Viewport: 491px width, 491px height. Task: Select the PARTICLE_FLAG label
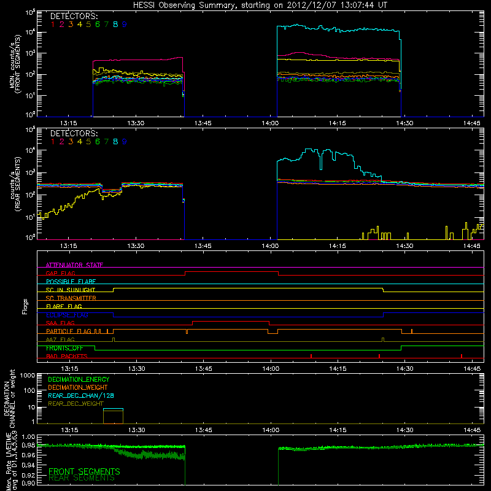[x=69, y=331]
